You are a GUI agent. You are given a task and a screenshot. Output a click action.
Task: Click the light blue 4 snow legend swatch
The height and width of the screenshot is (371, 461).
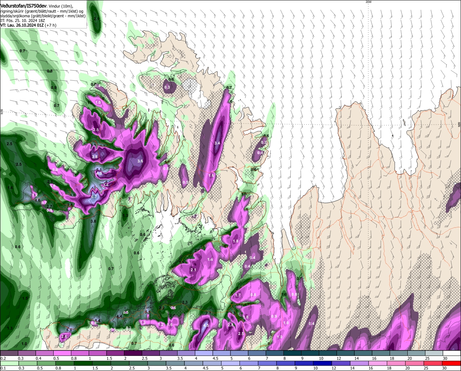tap(203, 353)
